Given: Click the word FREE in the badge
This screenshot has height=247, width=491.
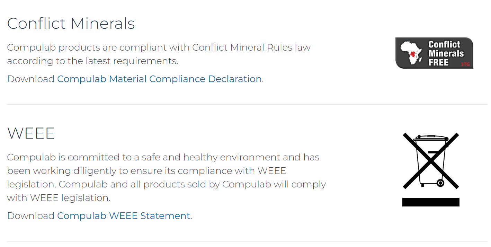Looking at the screenshot, I should [438, 63].
